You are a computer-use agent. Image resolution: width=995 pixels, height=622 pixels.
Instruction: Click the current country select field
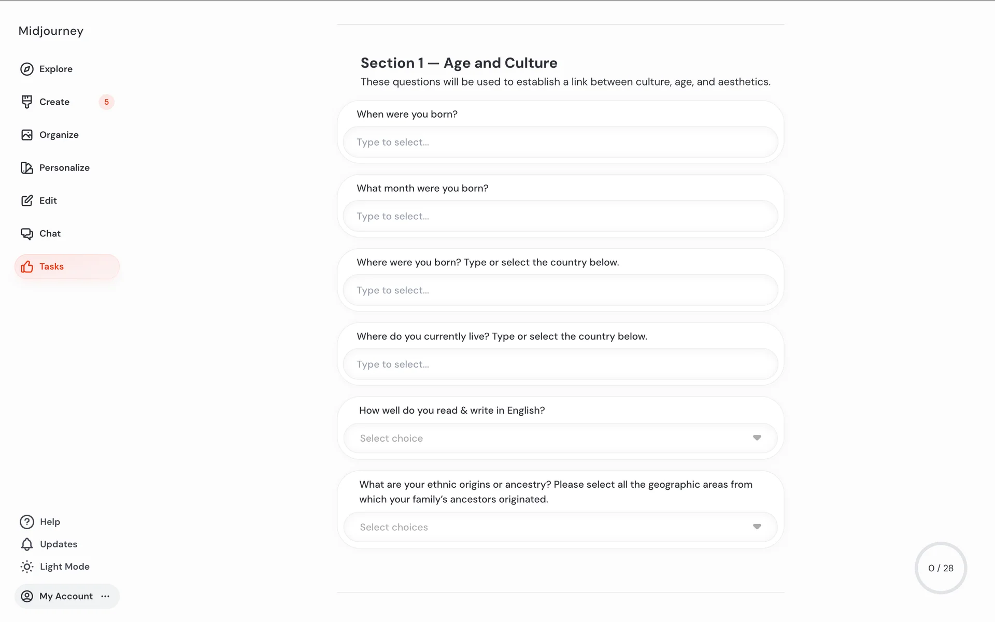point(560,364)
